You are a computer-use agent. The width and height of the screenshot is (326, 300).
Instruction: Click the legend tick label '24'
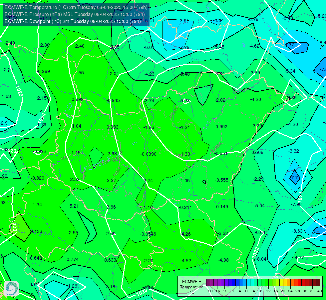point(290,291)
